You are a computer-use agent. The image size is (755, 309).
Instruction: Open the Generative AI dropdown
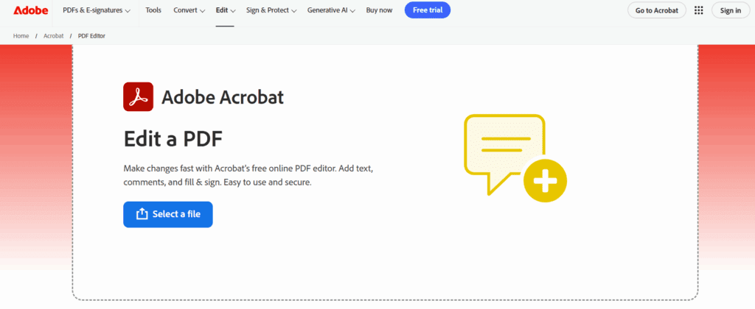coord(331,10)
